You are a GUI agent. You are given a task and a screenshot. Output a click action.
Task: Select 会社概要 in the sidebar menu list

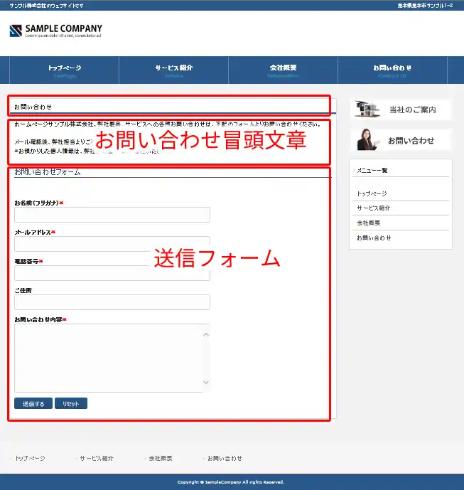(x=369, y=223)
